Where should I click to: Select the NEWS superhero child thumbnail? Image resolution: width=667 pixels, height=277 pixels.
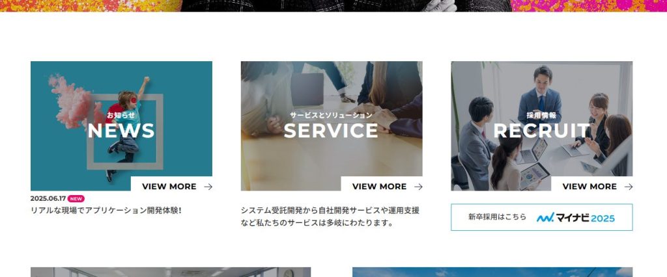pyautogui.click(x=121, y=126)
